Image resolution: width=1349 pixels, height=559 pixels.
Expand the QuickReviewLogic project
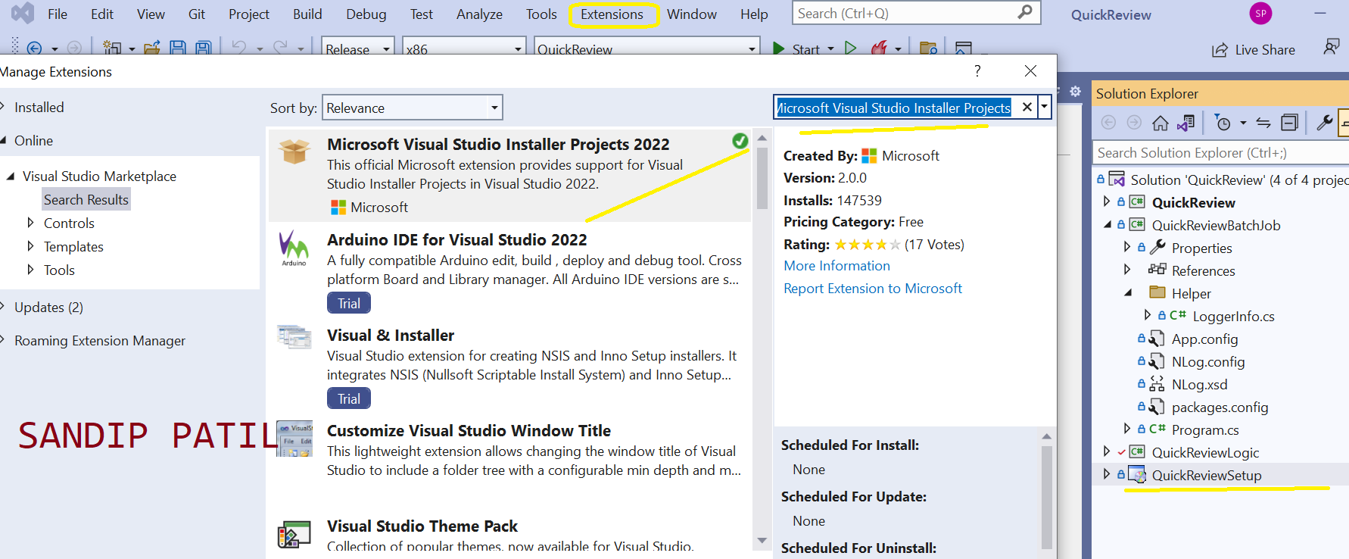tap(1107, 451)
